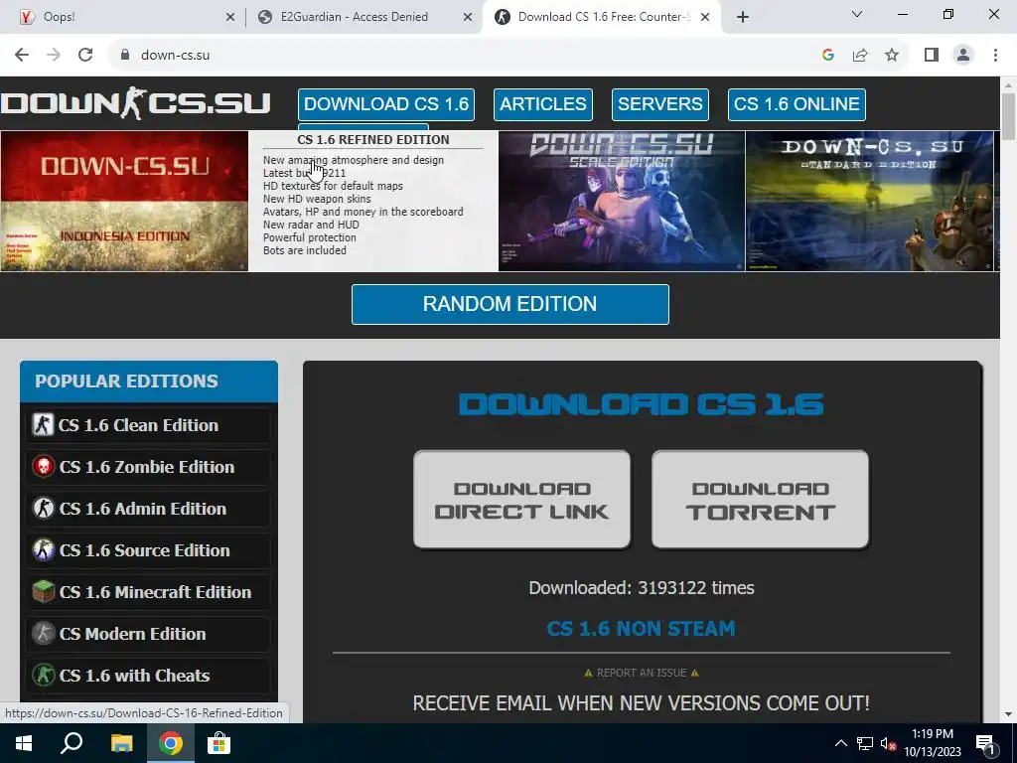Click the POPULAR EDITIONS header

point(149,381)
